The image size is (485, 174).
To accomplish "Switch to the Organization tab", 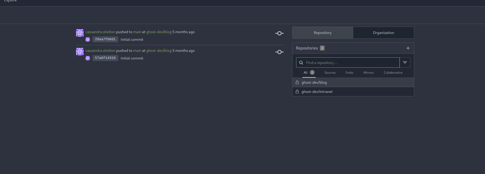I will pyautogui.click(x=383, y=33).
